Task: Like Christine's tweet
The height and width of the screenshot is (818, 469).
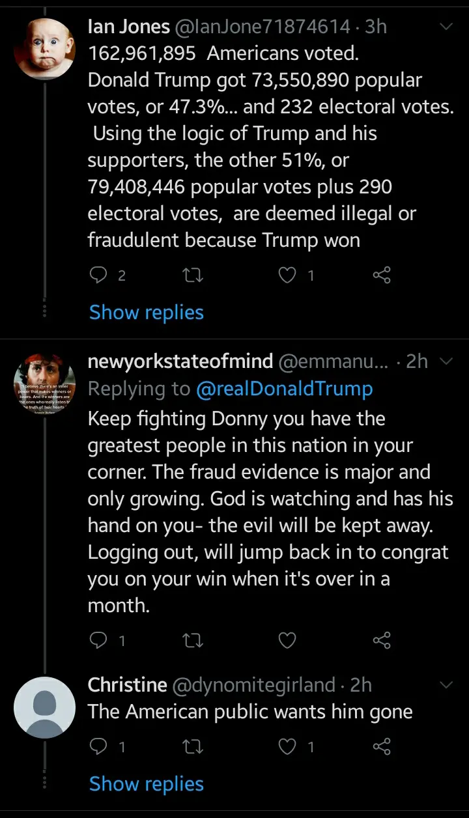Action: click(287, 746)
